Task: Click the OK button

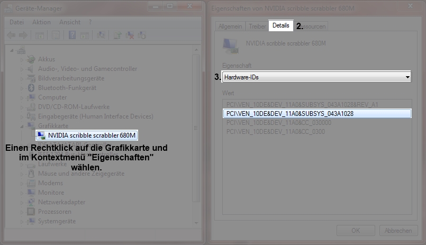Action: click(356, 231)
